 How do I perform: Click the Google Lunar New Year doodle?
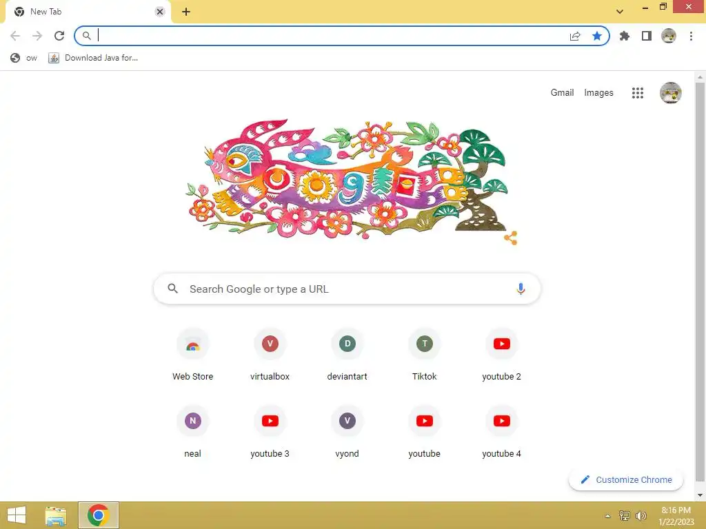pos(347,178)
